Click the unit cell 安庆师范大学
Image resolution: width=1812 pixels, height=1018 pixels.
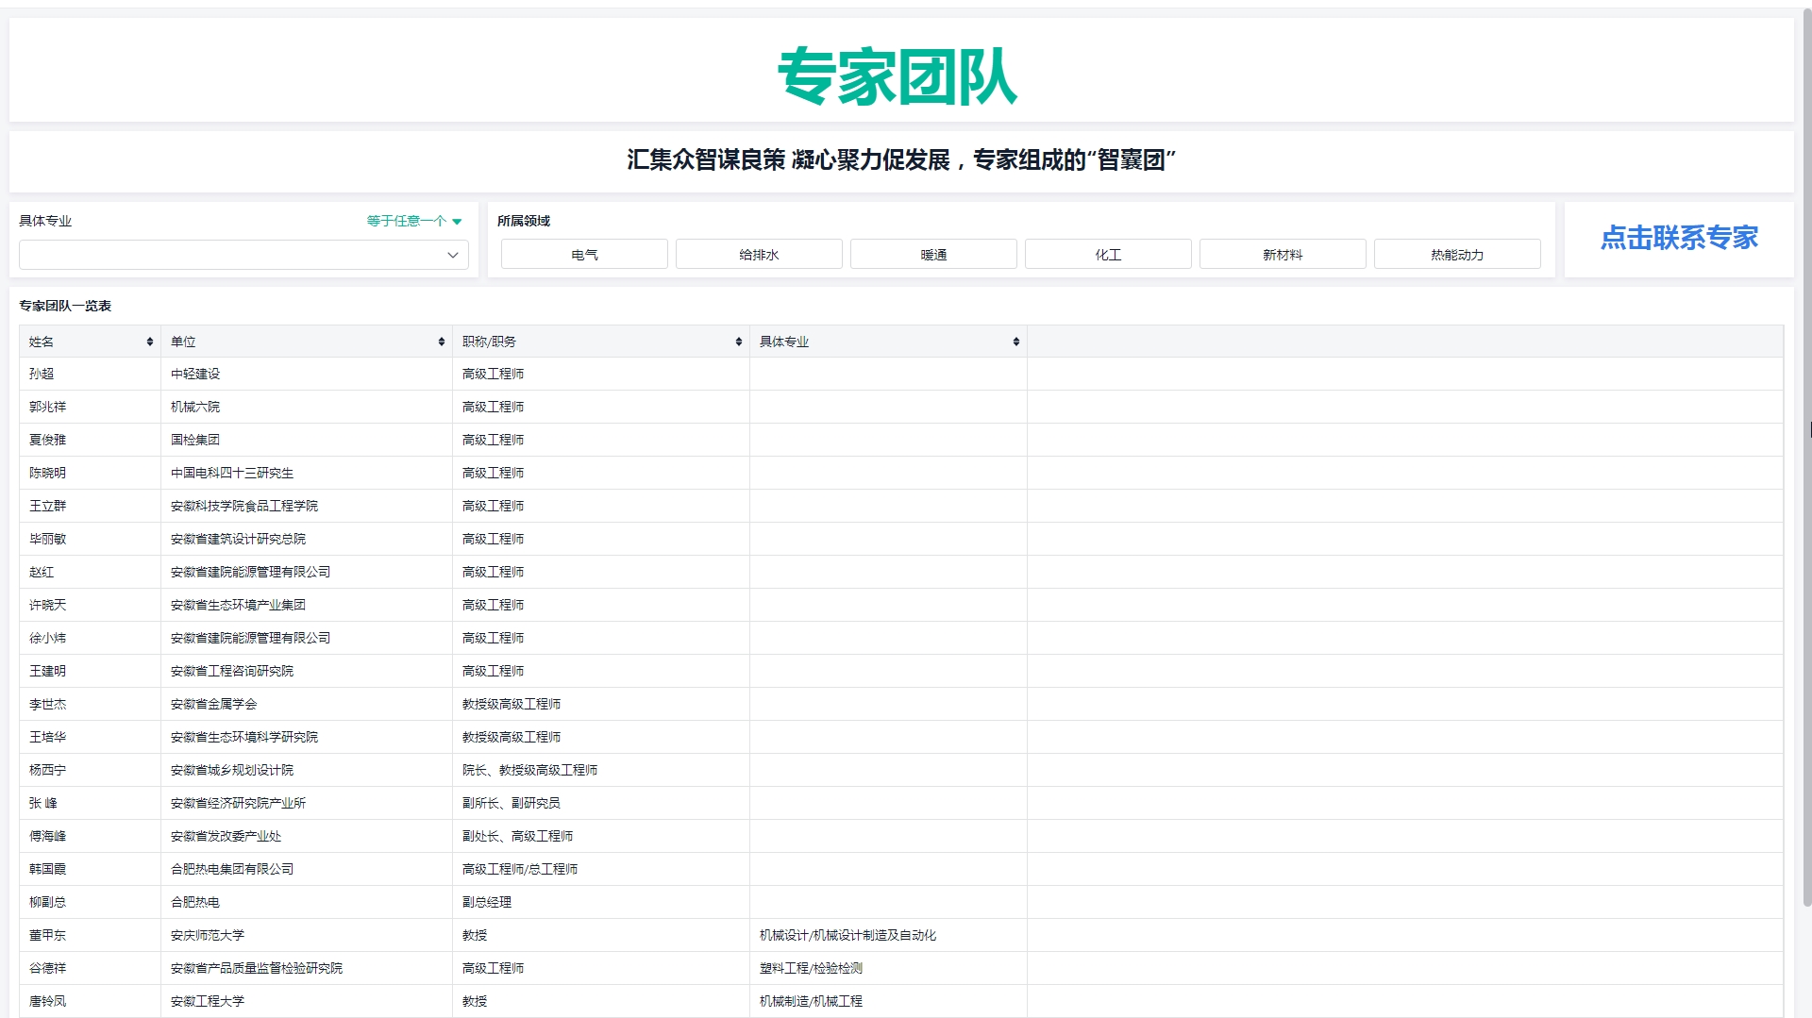[x=307, y=935]
